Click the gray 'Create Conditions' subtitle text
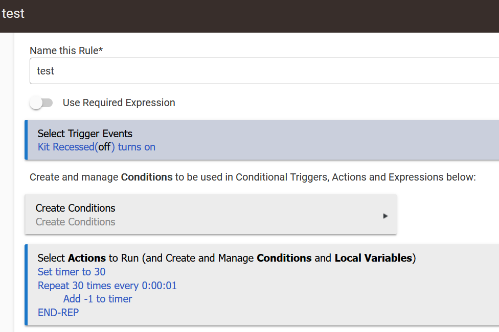 tap(76, 222)
